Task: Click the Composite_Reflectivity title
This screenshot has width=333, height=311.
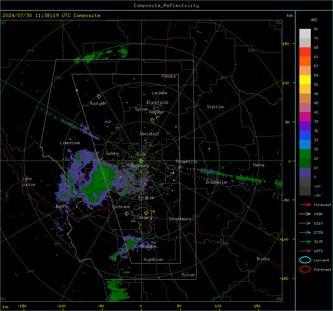Action: pyautogui.click(x=166, y=6)
